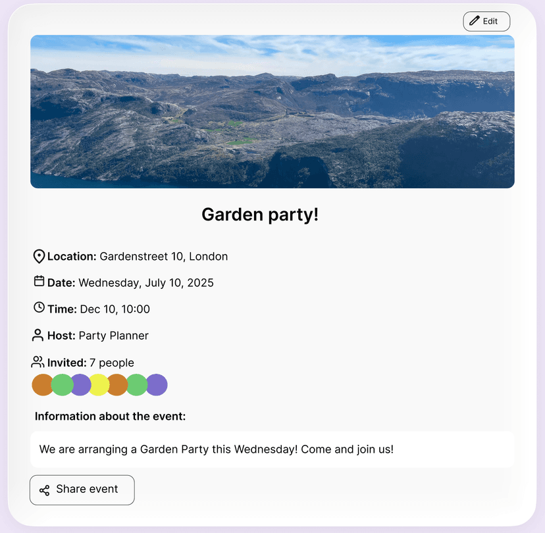Open the event banner mountain photo
Viewport: 545px width, 533px height.
point(272,111)
